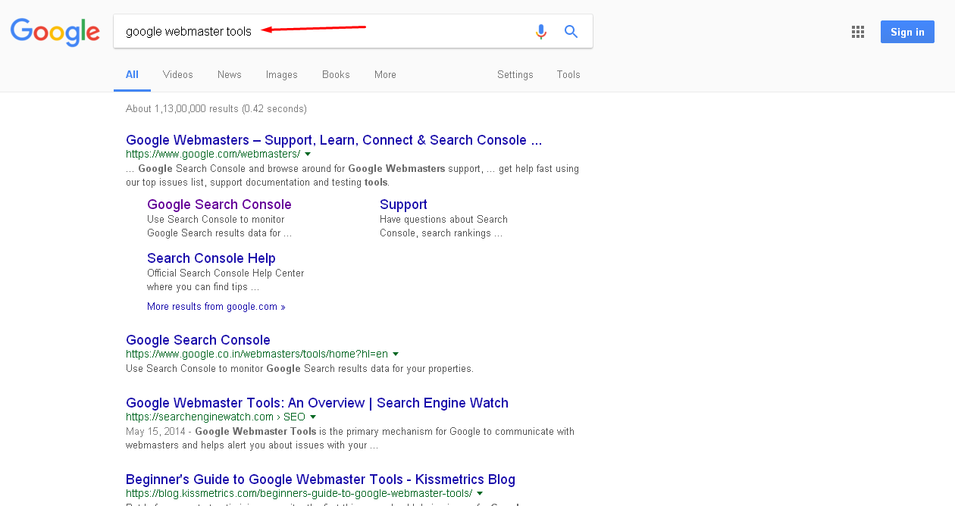Switch to the News tab

[230, 75]
